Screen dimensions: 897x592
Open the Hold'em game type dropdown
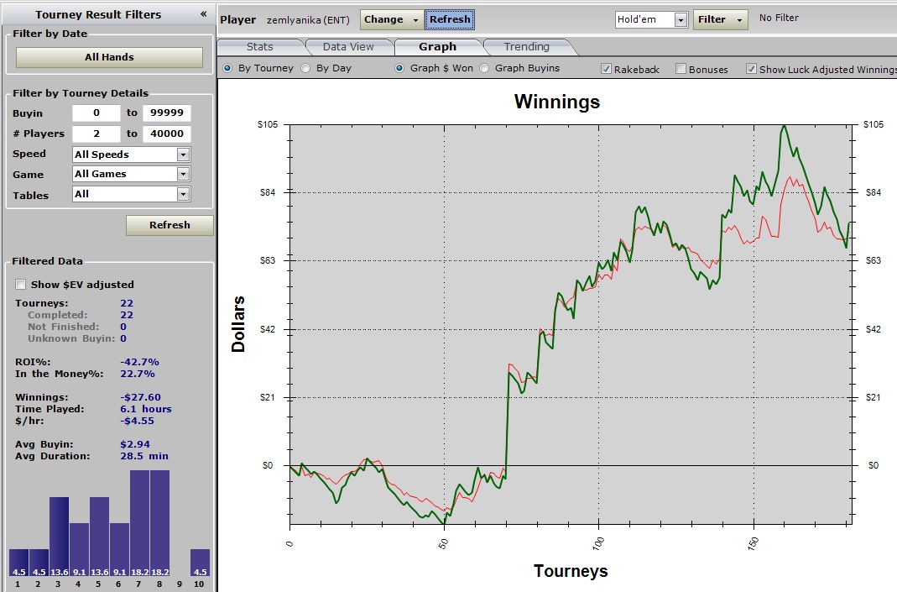pyautogui.click(x=681, y=19)
